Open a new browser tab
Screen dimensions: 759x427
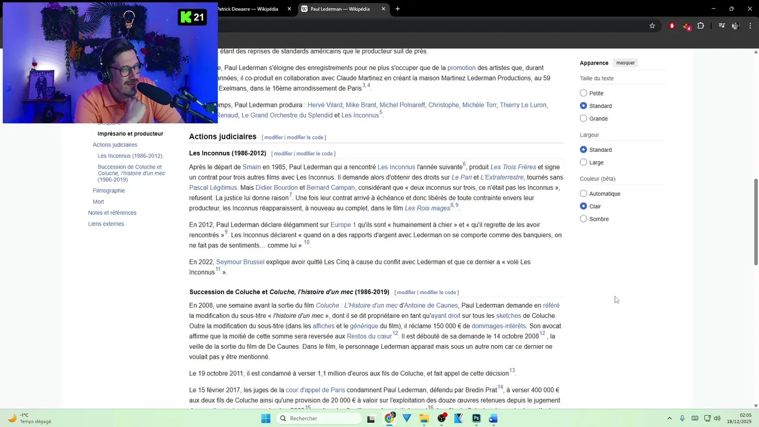pos(397,9)
